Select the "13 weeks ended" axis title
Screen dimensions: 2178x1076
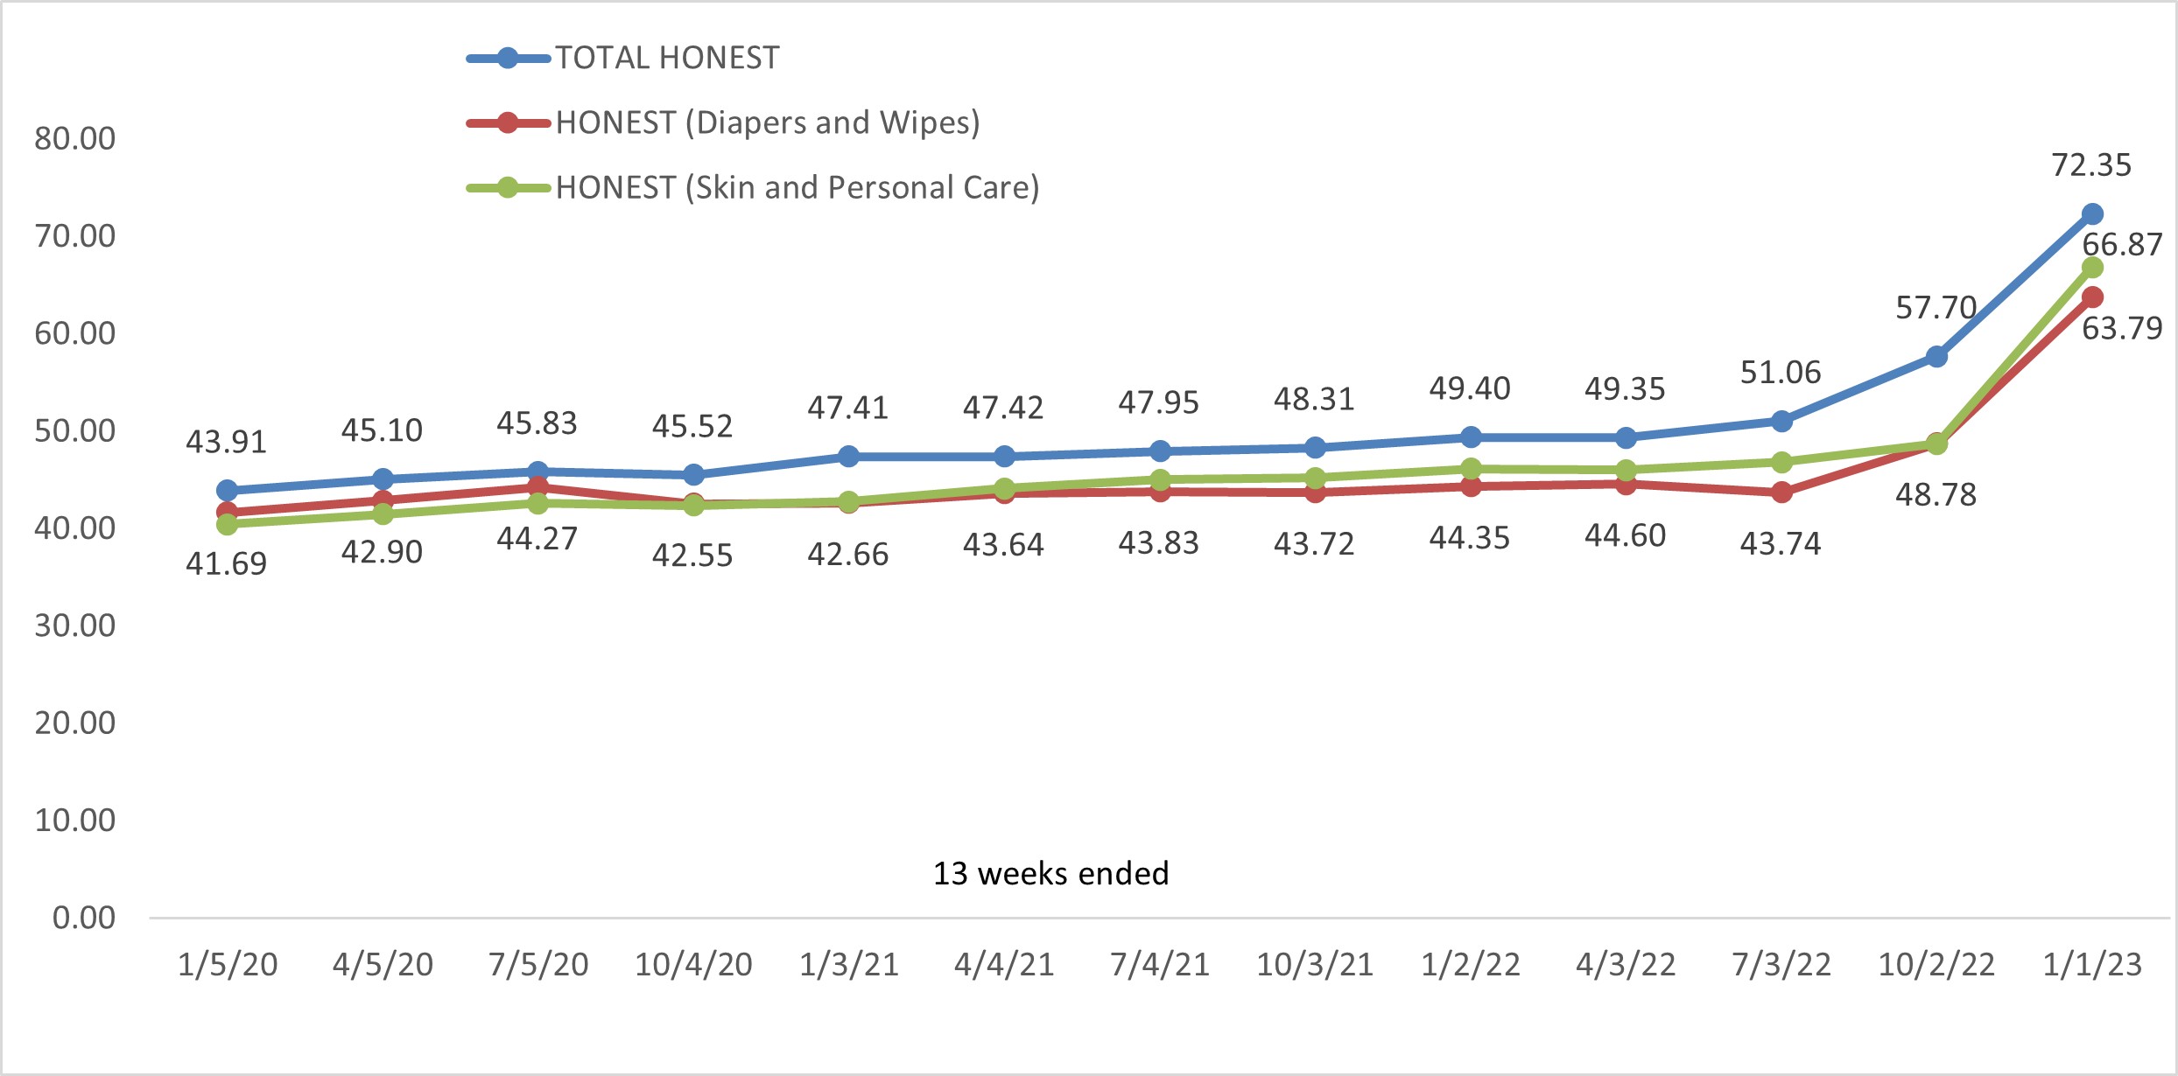point(1050,874)
